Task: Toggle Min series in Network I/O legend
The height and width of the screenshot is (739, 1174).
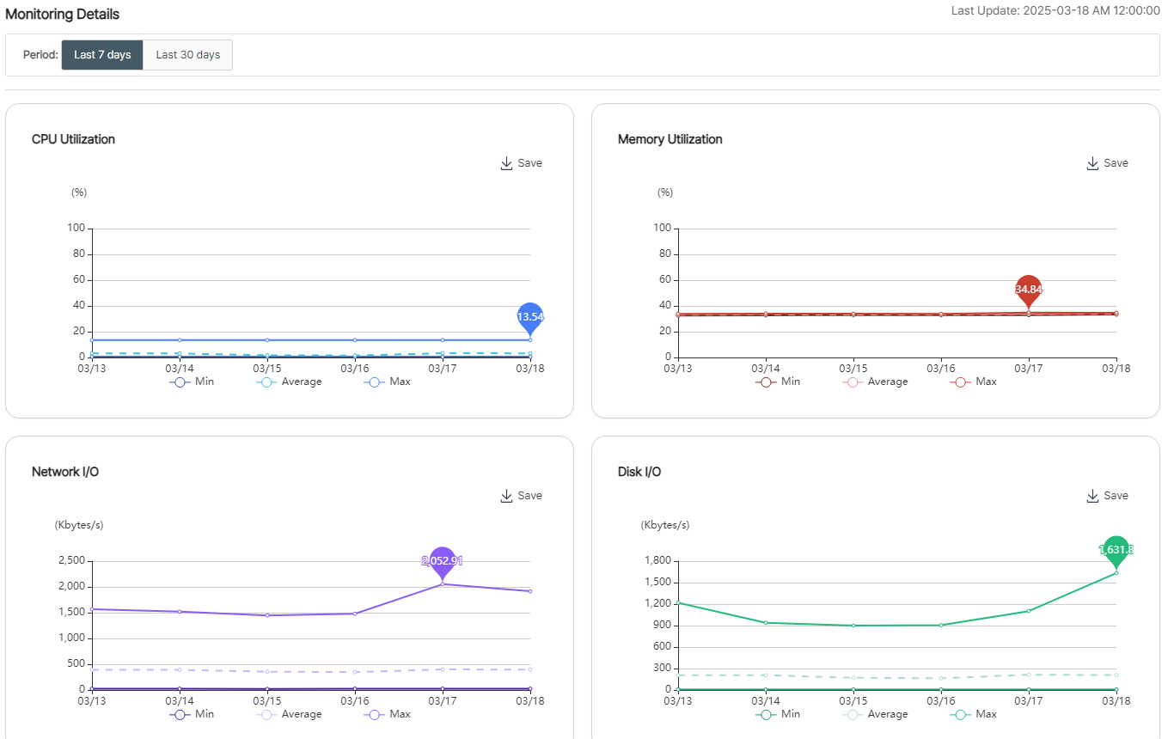Action: pos(192,714)
